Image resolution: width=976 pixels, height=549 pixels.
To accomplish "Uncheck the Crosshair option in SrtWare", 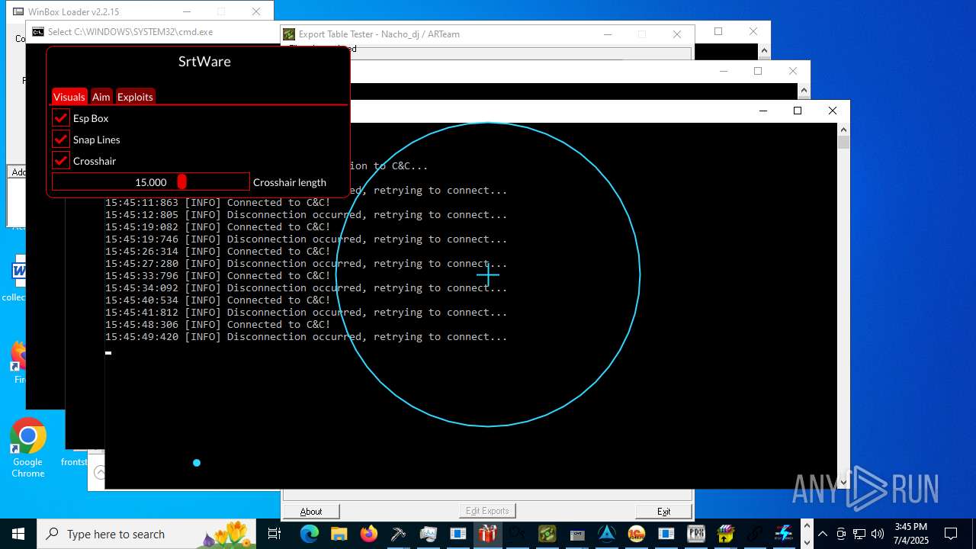I will pos(61,161).
